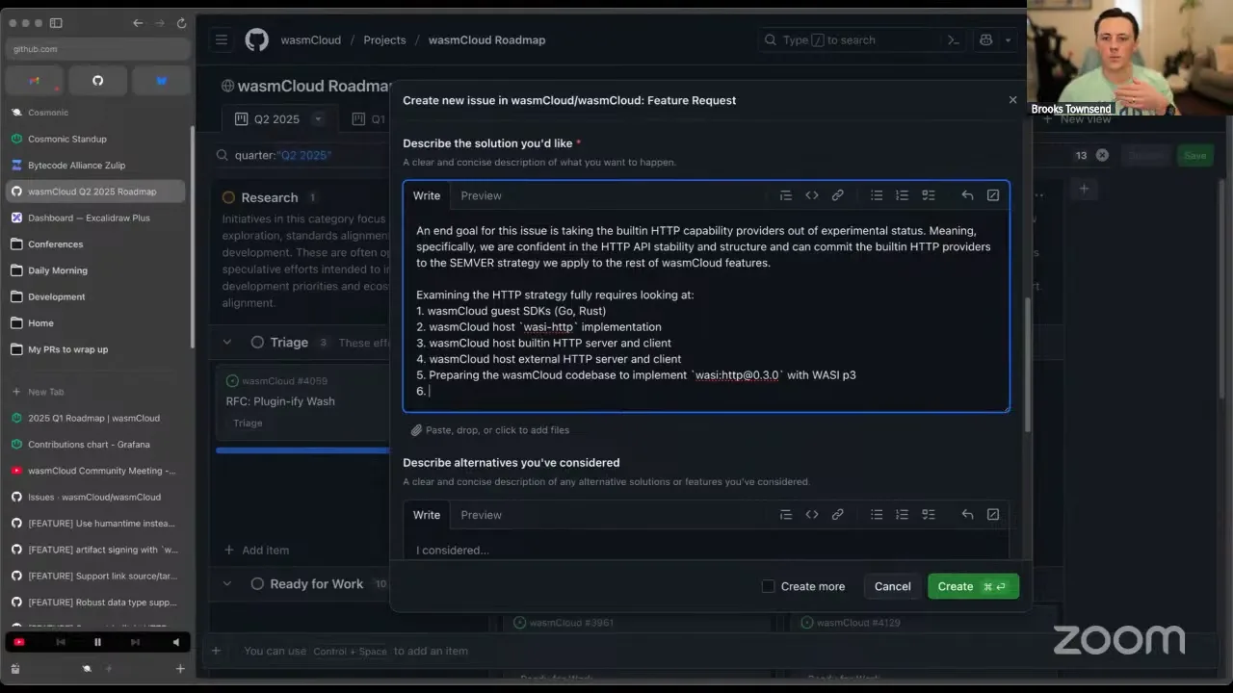Open GitHub Copilot chat
The image size is (1233, 693).
[985, 39]
